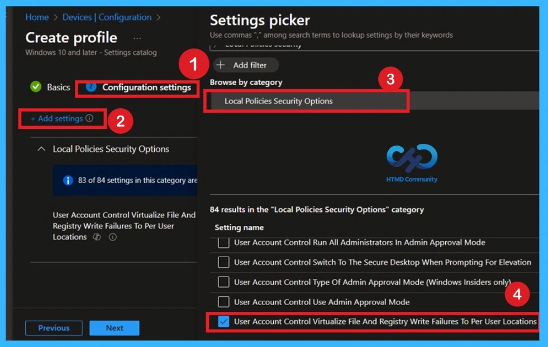
Task: Click the info icon in the settings banner
Action: (68, 180)
